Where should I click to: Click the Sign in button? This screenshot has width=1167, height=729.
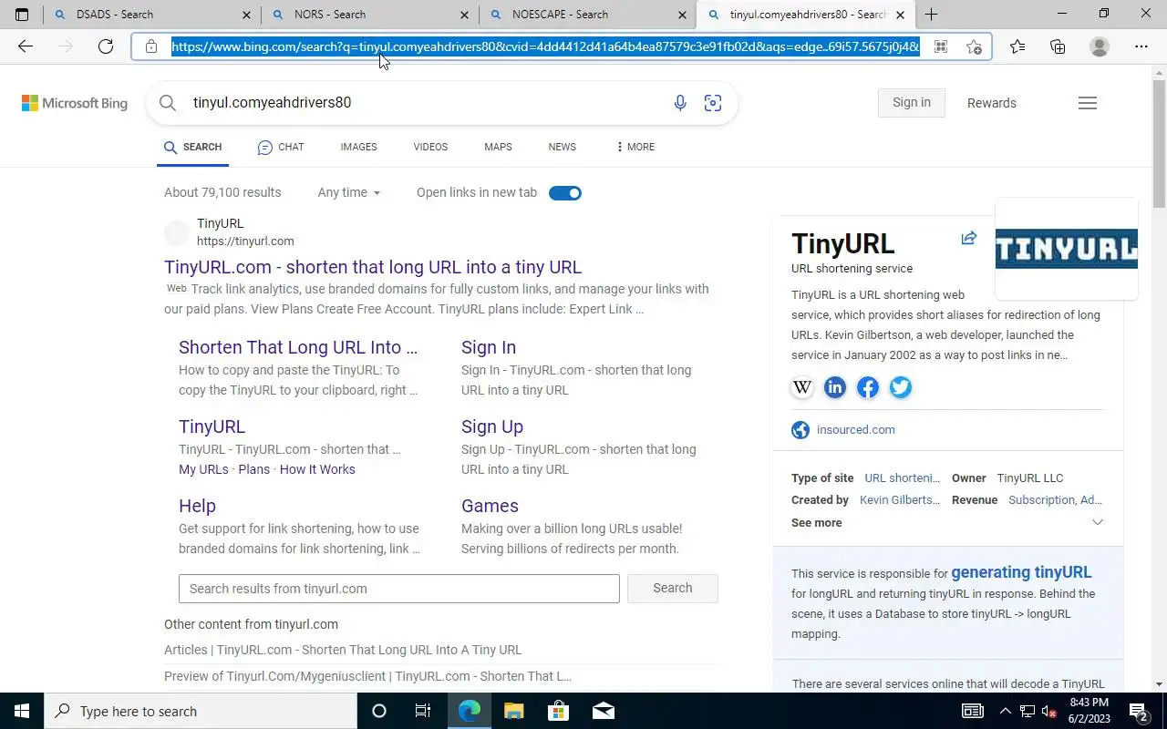pos(912,103)
